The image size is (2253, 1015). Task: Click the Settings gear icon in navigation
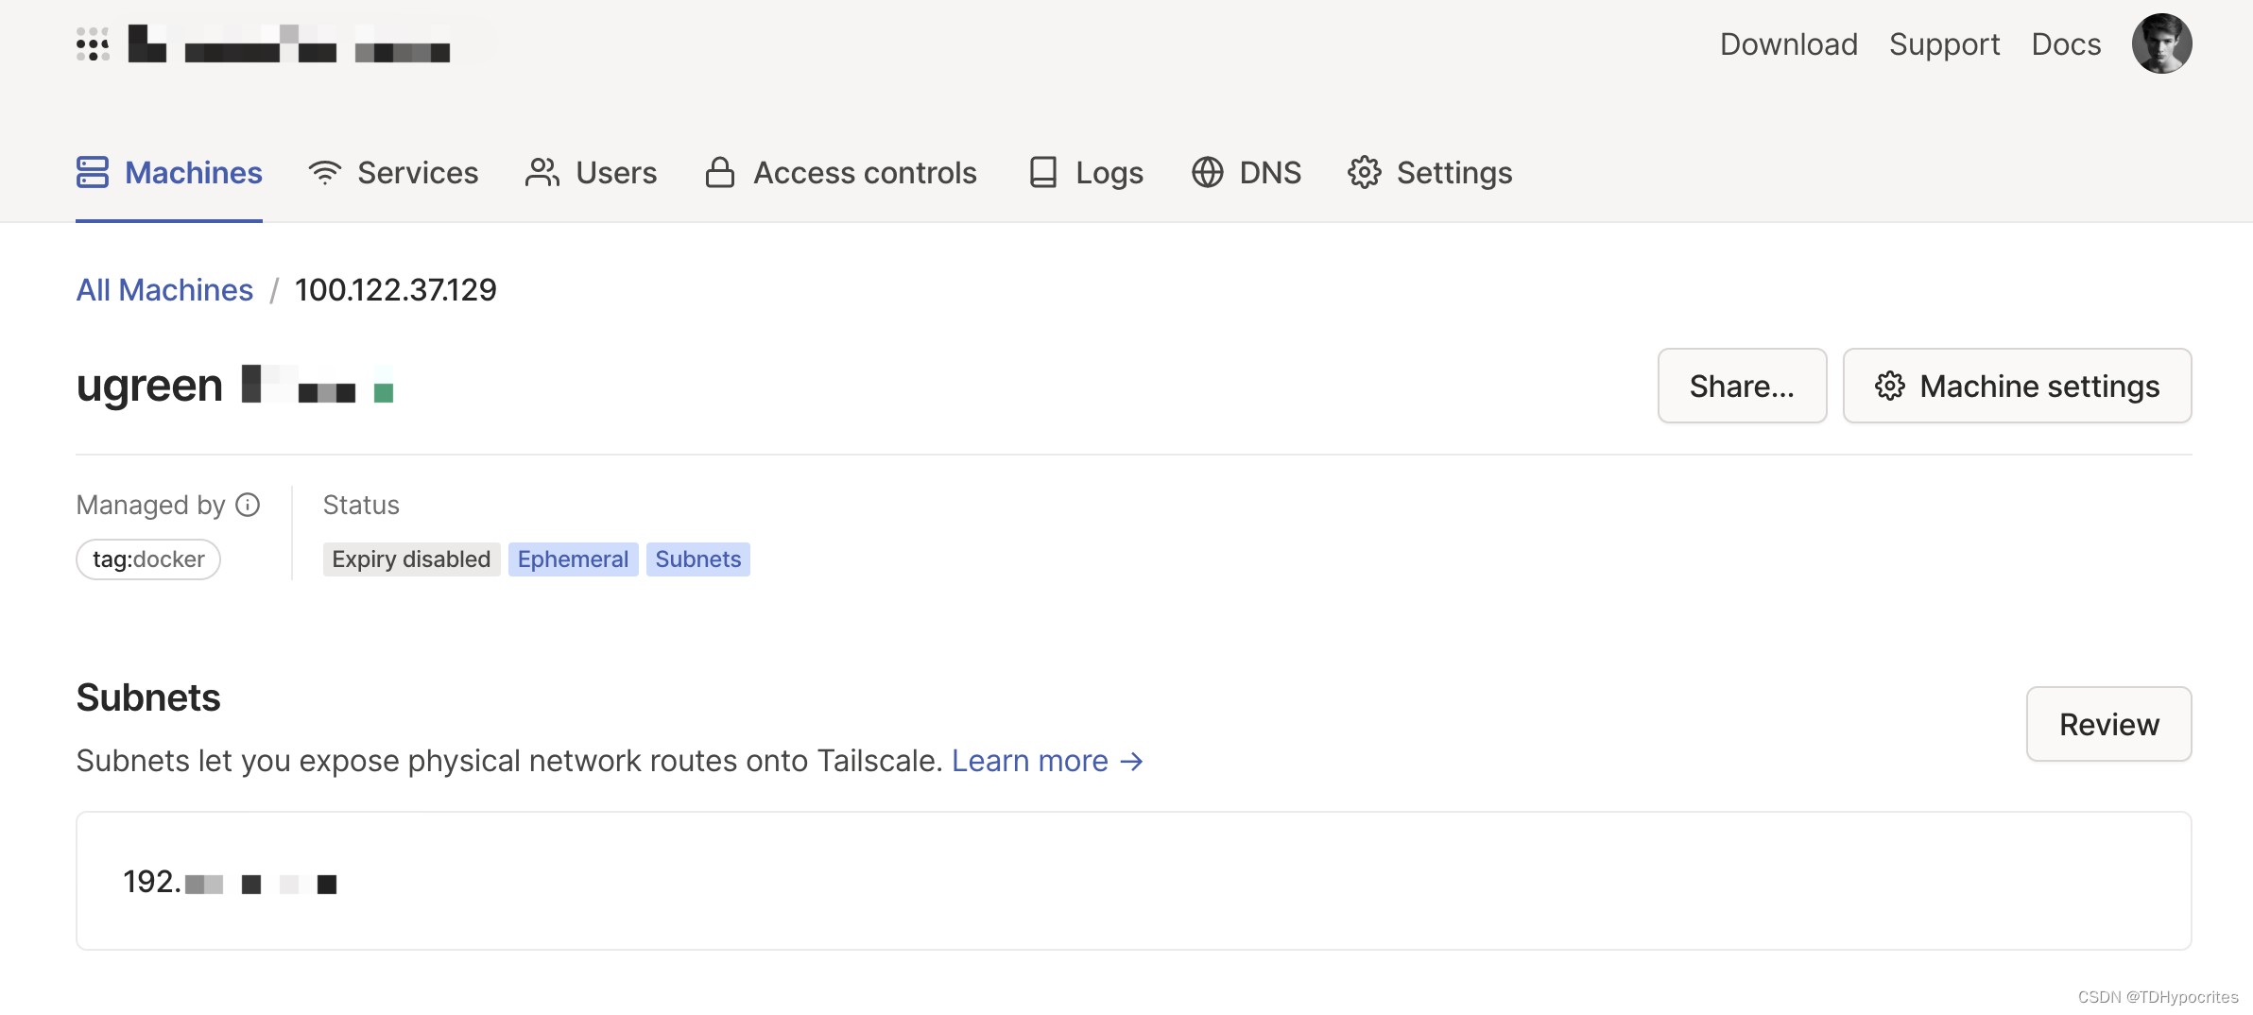(1365, 172)
